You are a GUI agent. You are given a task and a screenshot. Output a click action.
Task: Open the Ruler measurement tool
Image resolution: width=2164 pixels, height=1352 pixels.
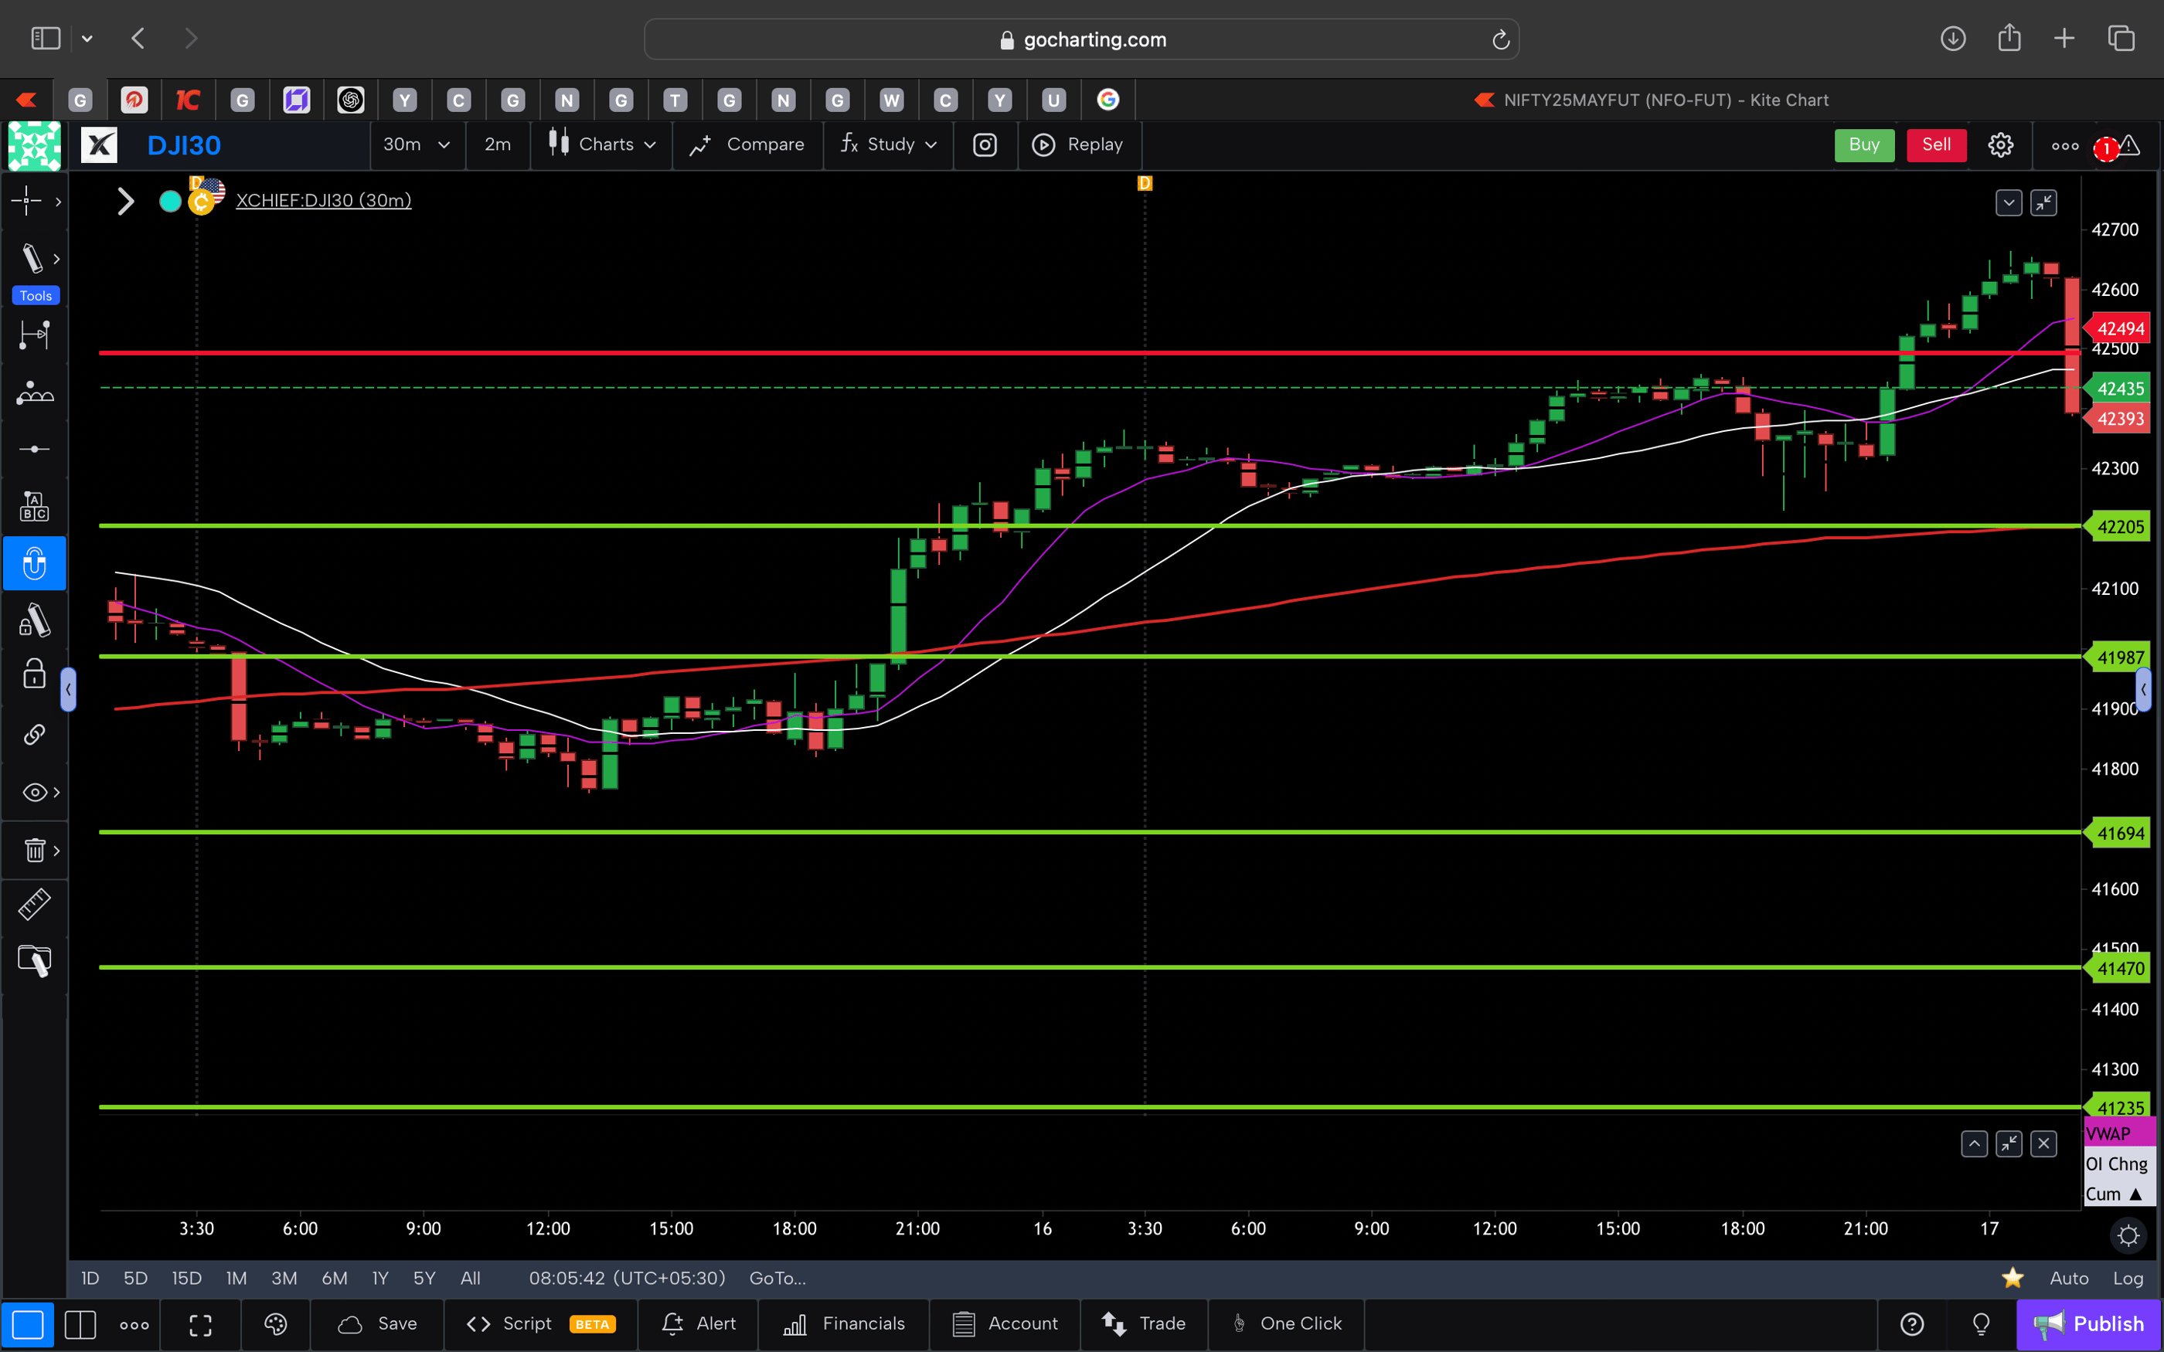pyautogui.click(x=34, y=904)
